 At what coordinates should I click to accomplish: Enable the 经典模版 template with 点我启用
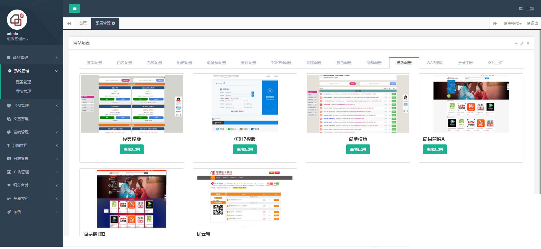[132, 149]
